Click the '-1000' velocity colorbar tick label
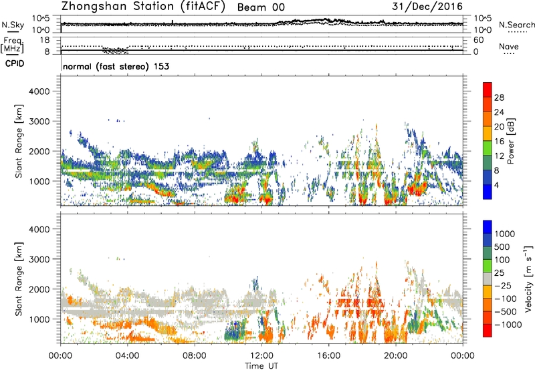Viewport: 535px width, 370px height. [508, 325]
